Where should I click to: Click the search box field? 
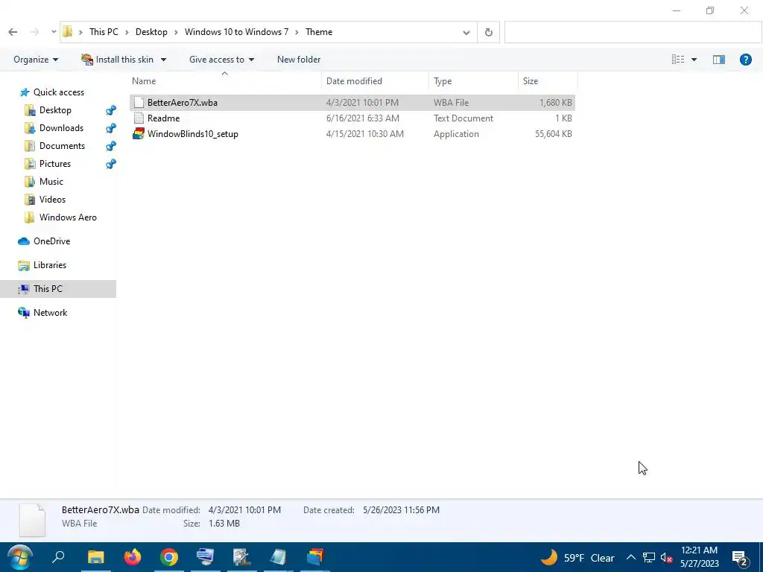tap(633, 33)
